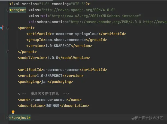This screenshot has height=124, width=167.
Task: Click the XML declaration line
Action: [50, 4]
